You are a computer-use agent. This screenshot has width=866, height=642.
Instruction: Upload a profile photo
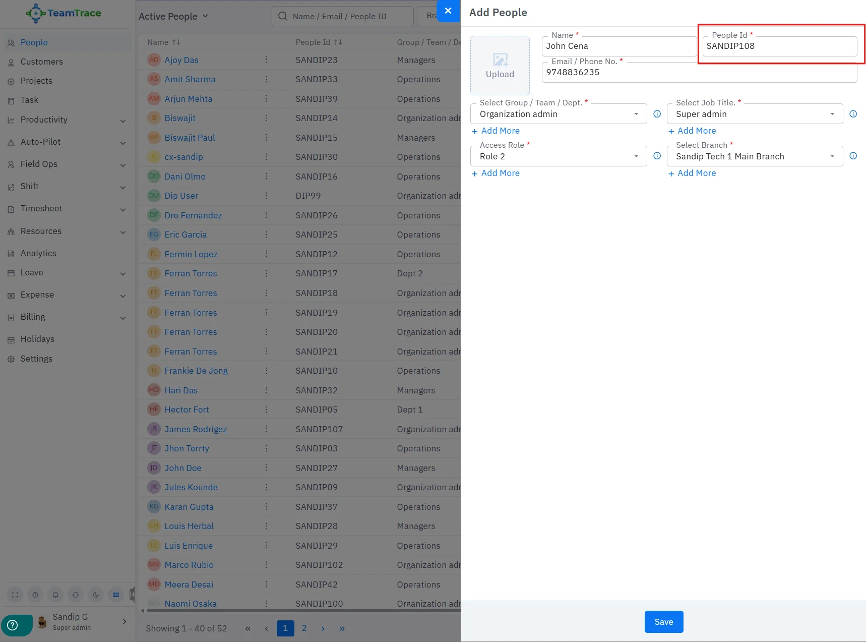[x=500, y=66]
